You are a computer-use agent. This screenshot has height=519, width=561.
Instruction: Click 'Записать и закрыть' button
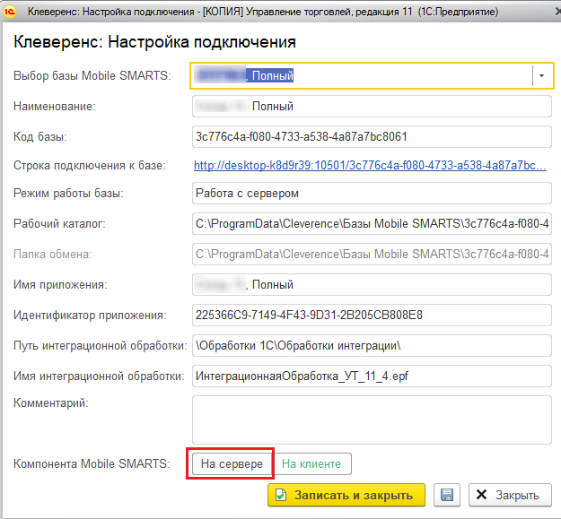point(346,495)
